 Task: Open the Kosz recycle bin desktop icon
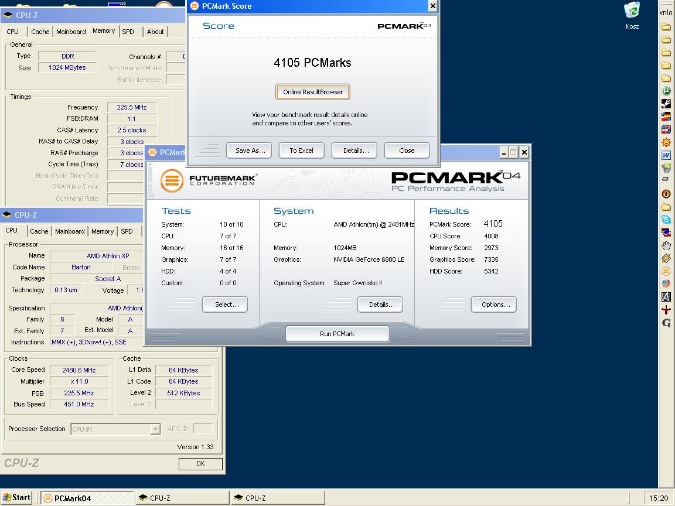click(x=632, y=16)
